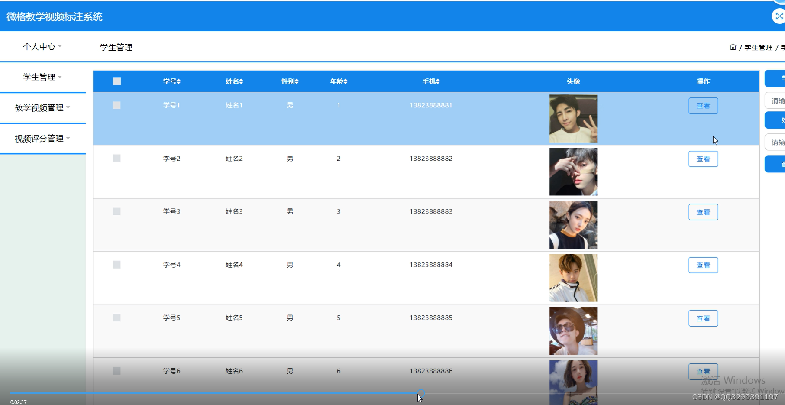The height and width of the screenshot is (405, 785).
Task: Click the 微格教学视频标注系统 title
Action: point(55,17)
